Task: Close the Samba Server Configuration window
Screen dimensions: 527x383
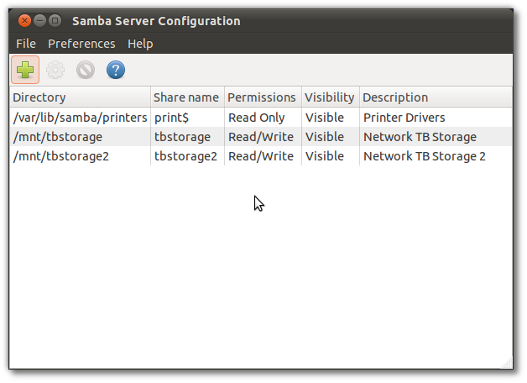Action: click(24, 21)
